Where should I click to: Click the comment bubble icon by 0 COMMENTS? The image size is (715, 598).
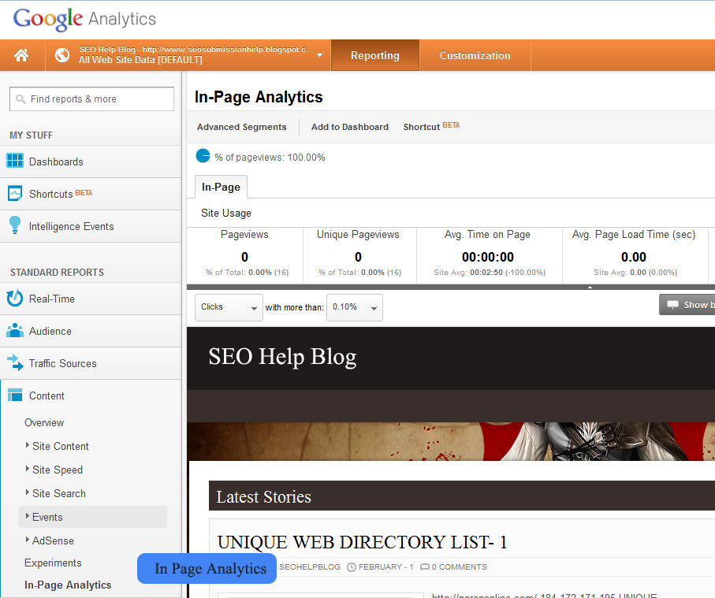click(x=425, y=567)
